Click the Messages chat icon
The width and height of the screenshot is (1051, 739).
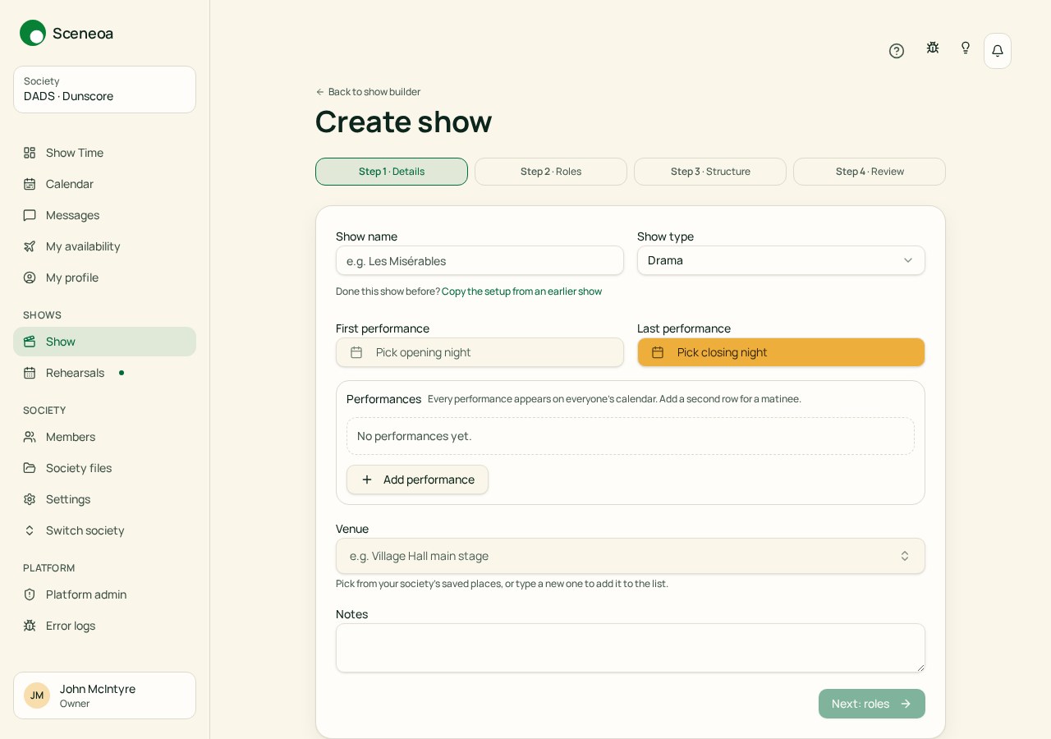pyautogui.click(x=30, y=215)
